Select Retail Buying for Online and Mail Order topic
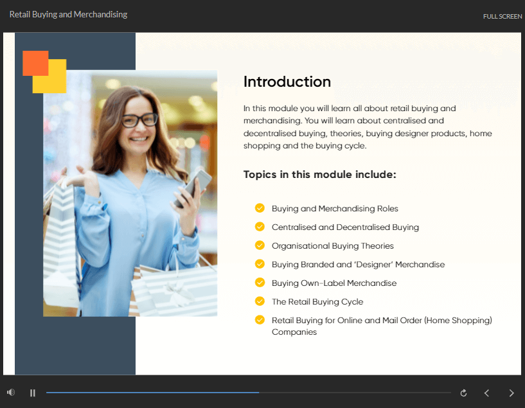The image size is (525, 408). [x=382, y=320]
